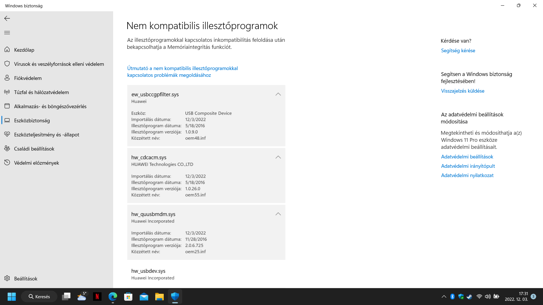Screen dimensions: 543x305
Task: Open Task View on the taskbar
Action: coord(66,297)
